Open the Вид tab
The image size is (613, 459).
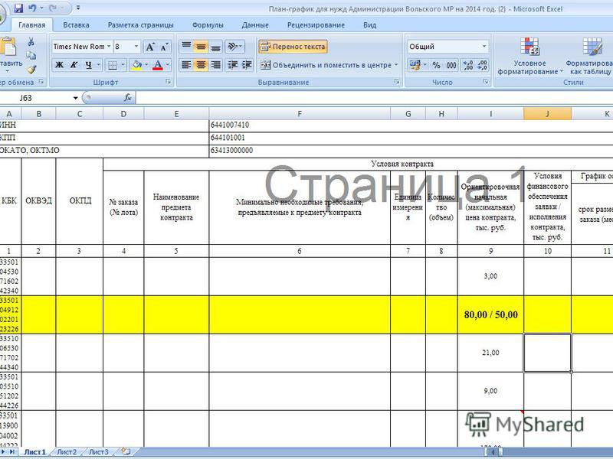(370, 25)
